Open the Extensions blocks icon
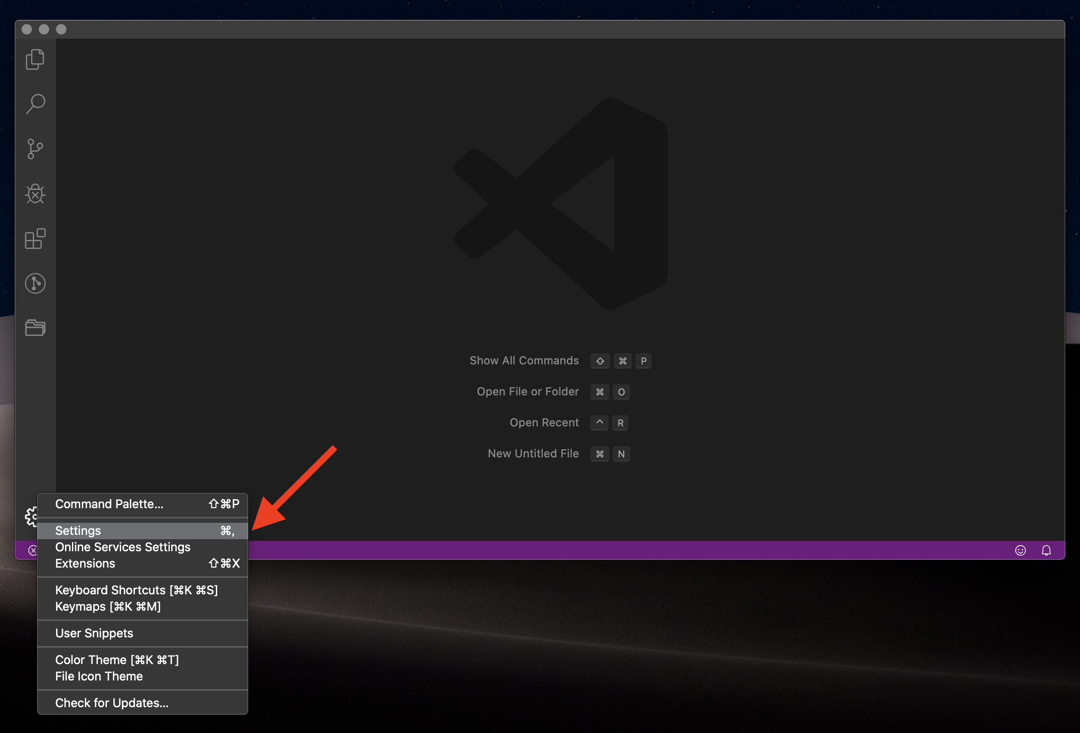This screenshot has height=733, width=1080. (x=35, y=239)
